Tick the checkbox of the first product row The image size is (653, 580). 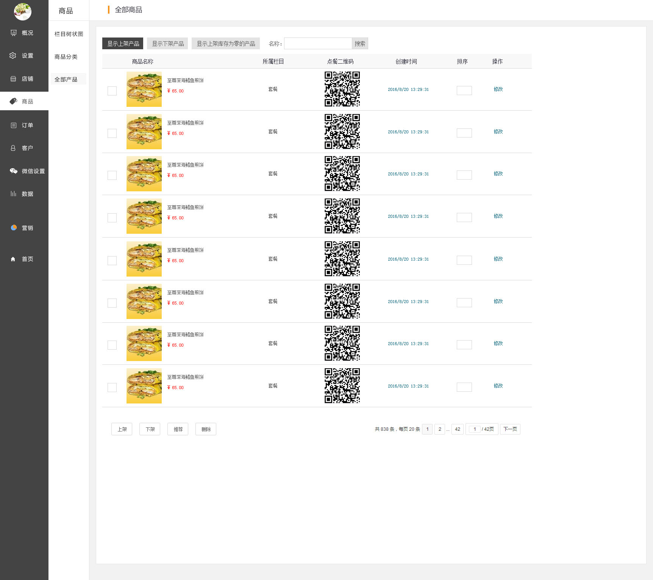(x=112, y=91)
